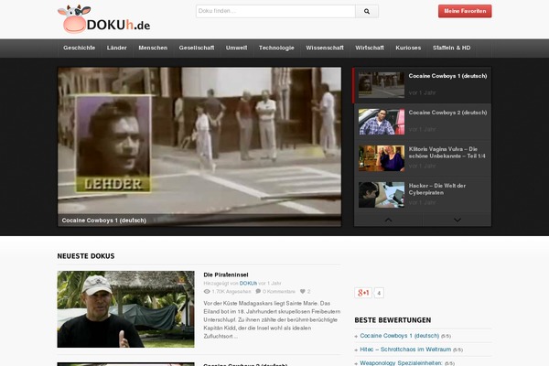Screen dimensions: 549x366
Task: Click the eye views icon under Die Pirateninsel
Action: [207, 291]
